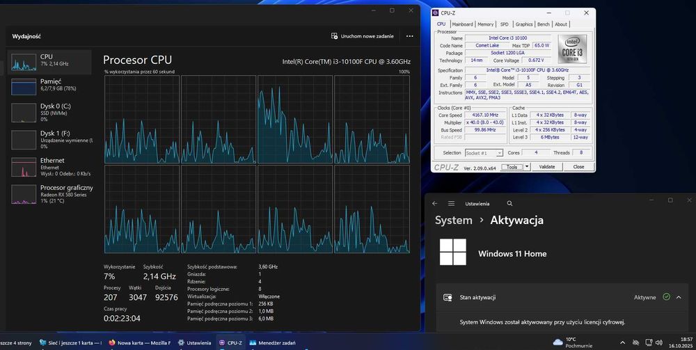The width and height of the screenshot is (696, 350).
Task: Open the Graphics tab in CPU-Z
Action: 524,24
